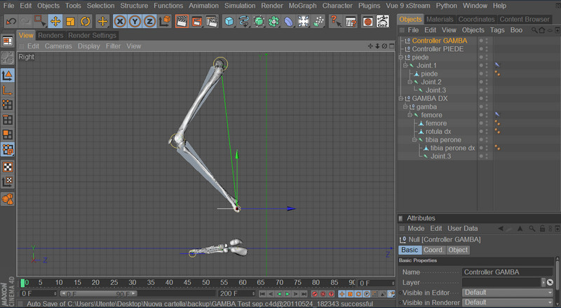Click the Add Cube primitive icon

(x=229, y=22)
